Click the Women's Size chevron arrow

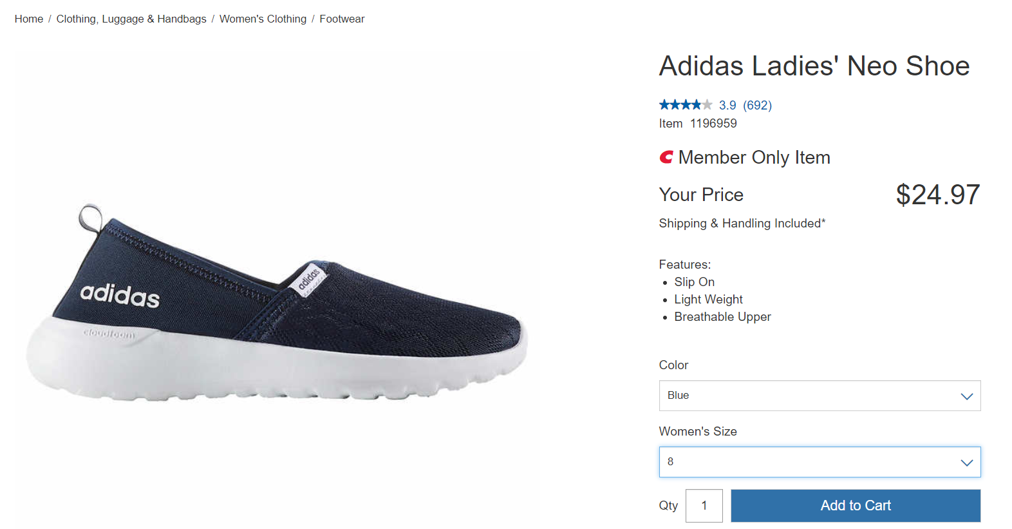pyautogui.click(x=966, y=463)
